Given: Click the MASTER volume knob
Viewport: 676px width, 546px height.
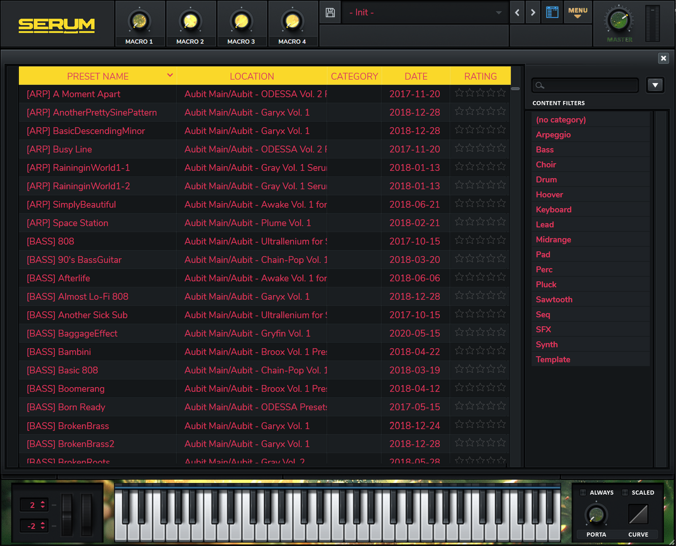Looking at the screenshot, I should [x=619, y=21].
